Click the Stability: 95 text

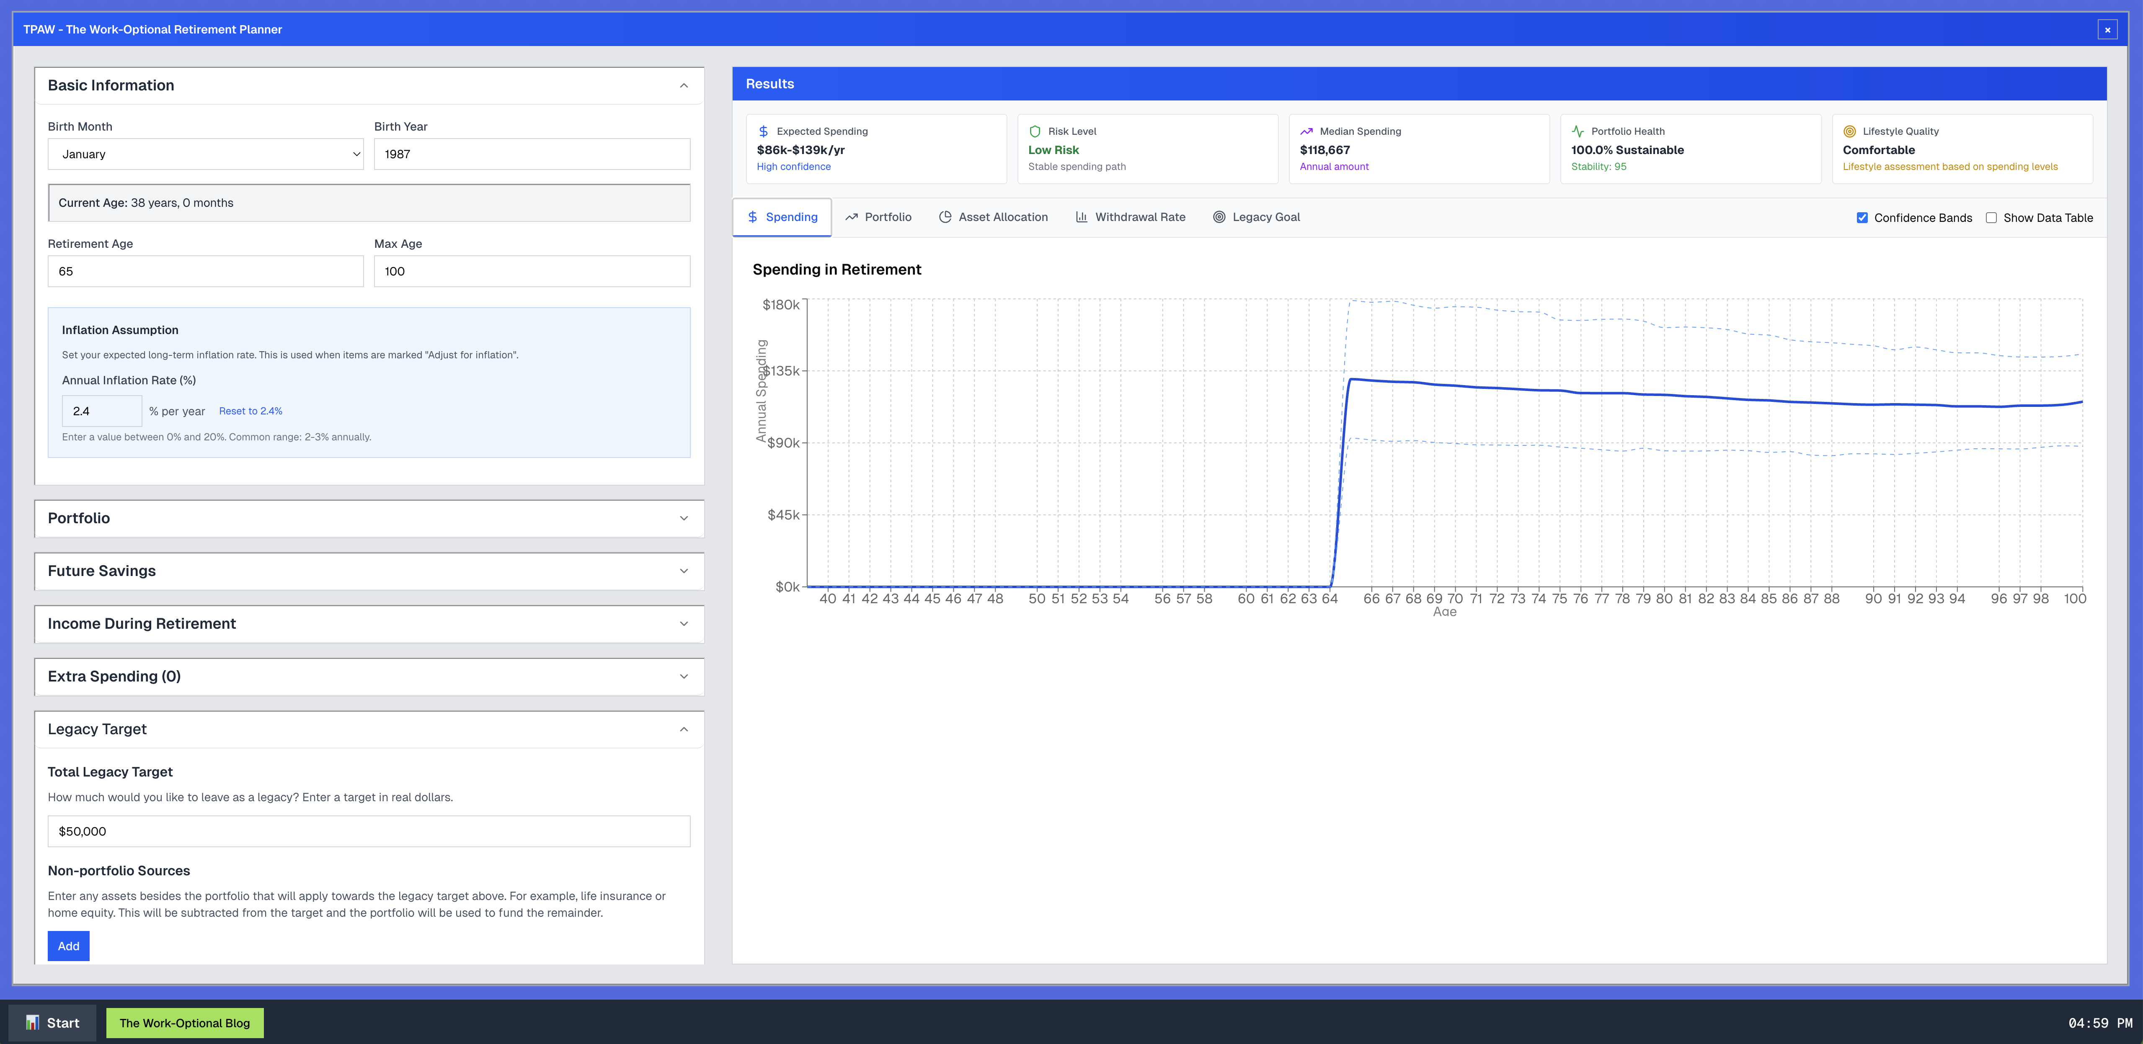click(x=1598, y=166)
